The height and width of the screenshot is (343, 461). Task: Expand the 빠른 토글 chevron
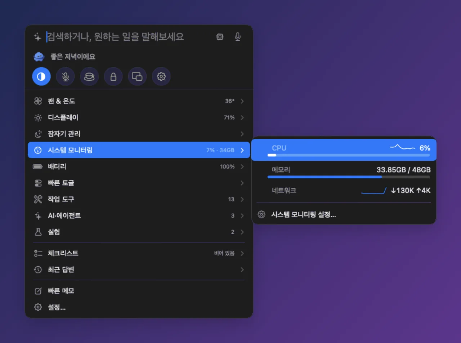point(242,183)
